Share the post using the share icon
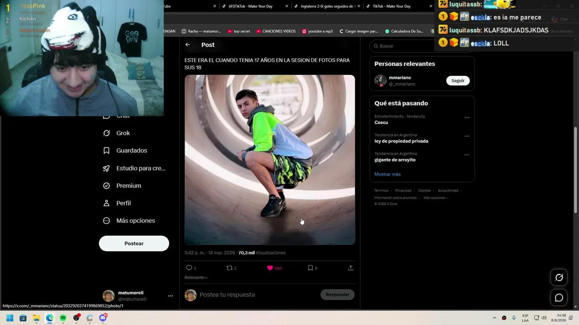The height and width of the screenshot is (325, 579). [351, 268]
